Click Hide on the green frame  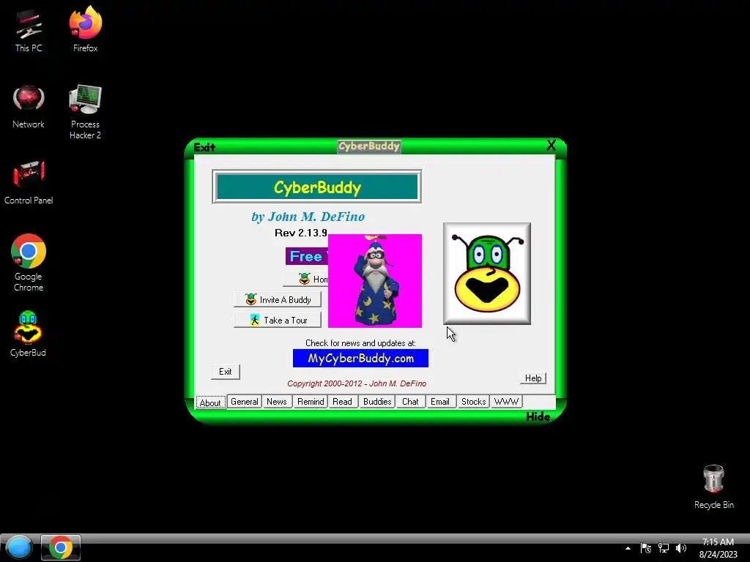(x=538, y=416)
